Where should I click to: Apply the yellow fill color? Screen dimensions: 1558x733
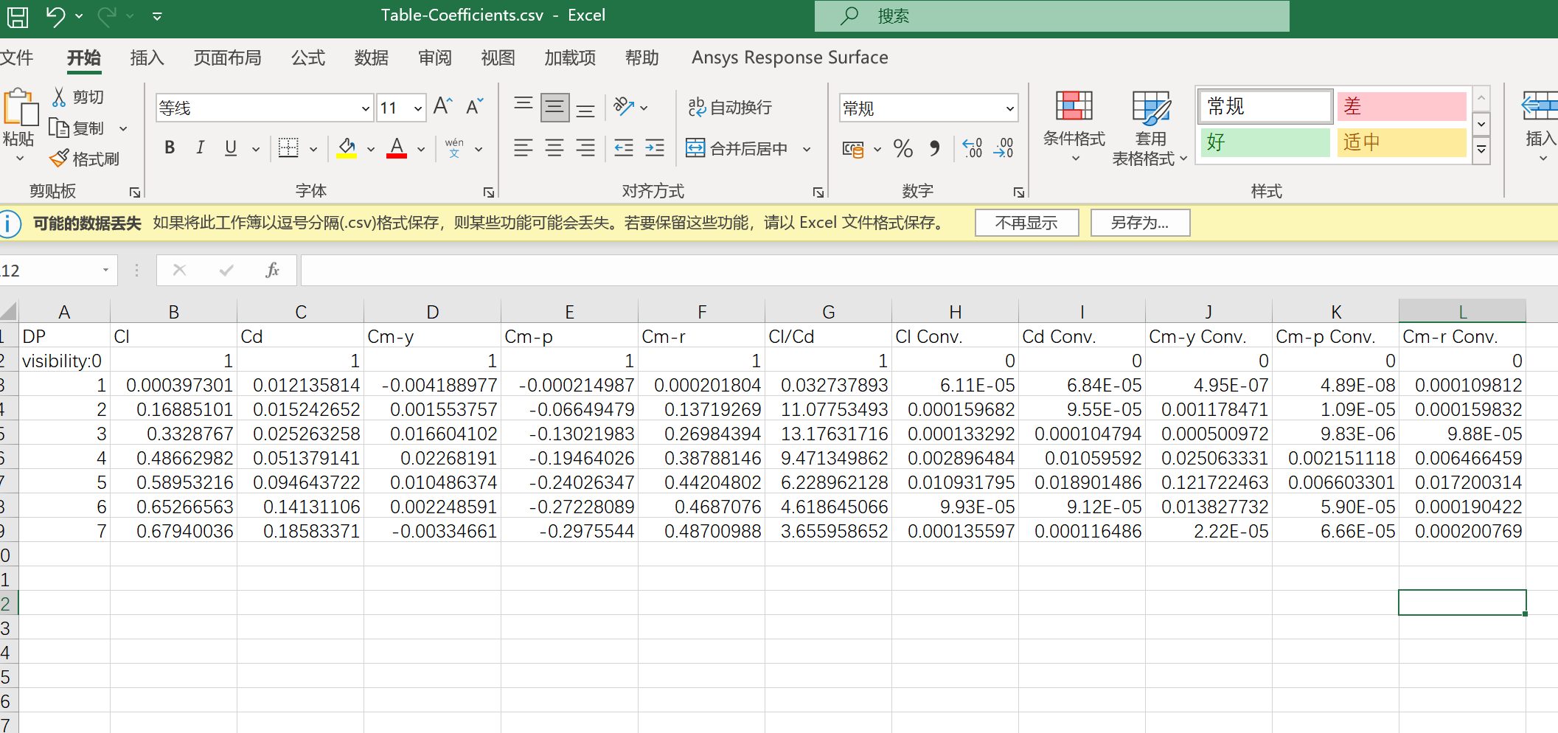click(x=347, y=148)
